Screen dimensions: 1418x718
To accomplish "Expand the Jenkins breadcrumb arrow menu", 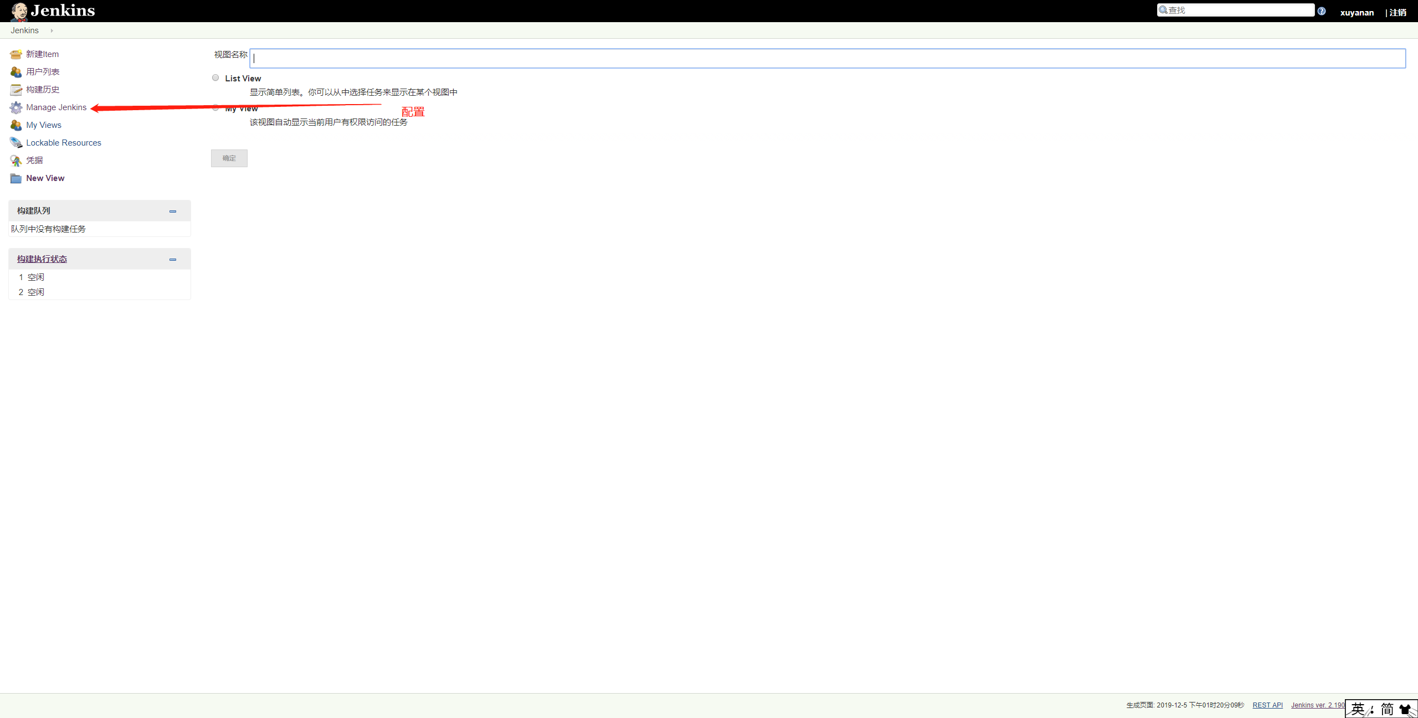I will pos(52,31).
